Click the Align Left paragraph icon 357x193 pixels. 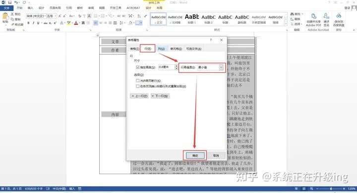click(x=96, y=23)
